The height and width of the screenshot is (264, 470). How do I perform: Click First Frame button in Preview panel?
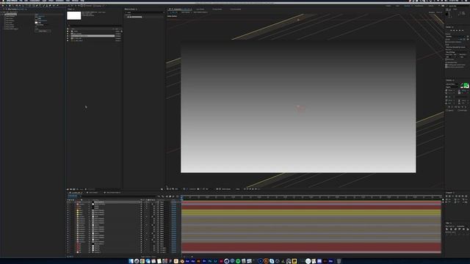(x=451, y=30)
